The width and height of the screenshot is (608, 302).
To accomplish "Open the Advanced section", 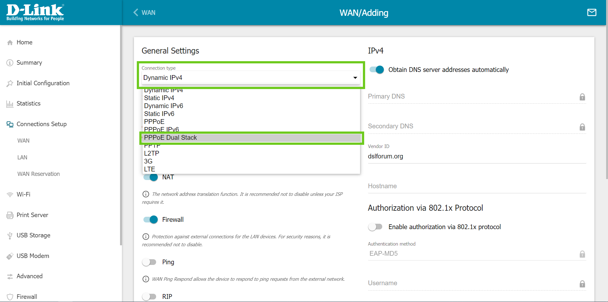I will coord(29,276).
